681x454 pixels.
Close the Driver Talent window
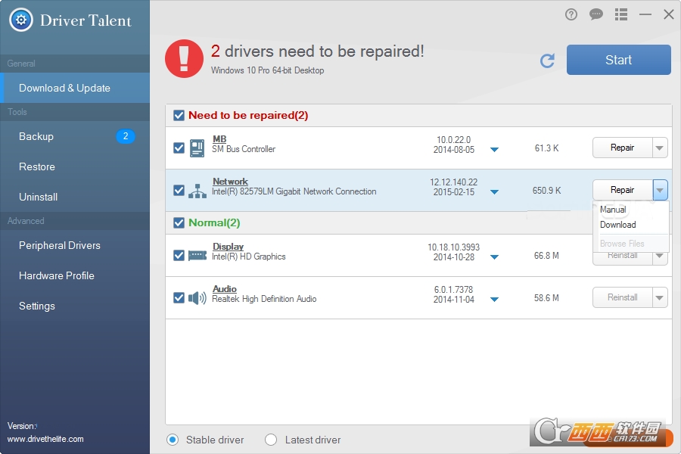(669, 15)
